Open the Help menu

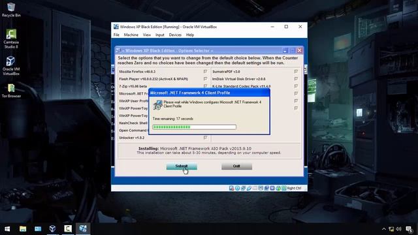point(190,35)
